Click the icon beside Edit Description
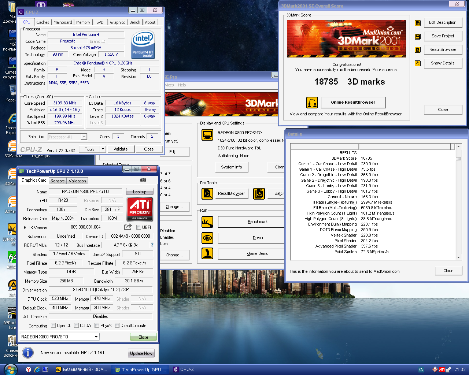This screenshot has height=375, width=469. pos(417,23)
